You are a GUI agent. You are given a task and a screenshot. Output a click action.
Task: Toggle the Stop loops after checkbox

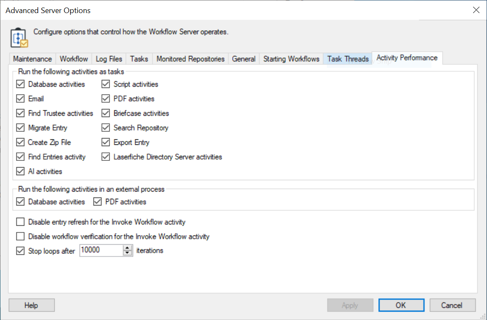pyautogui.click(x=20, y=251)
